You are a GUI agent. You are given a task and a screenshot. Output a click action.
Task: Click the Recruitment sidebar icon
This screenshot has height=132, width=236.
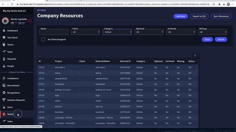click(x=4, y=85)
